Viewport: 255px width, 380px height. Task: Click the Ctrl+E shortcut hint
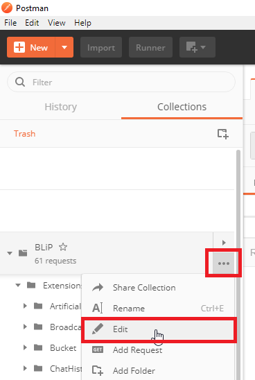pos(212,309)
